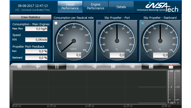Click the Slip Propeller Port readout box
Screen dimensions: 191x108
(x=117, y=55)
